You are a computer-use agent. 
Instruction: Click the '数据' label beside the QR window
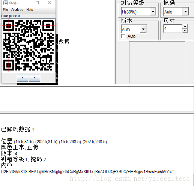64,41
